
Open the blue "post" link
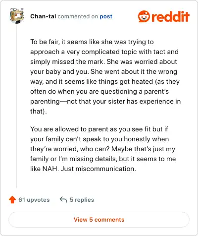pyautogui.click(x=106, y=16)
